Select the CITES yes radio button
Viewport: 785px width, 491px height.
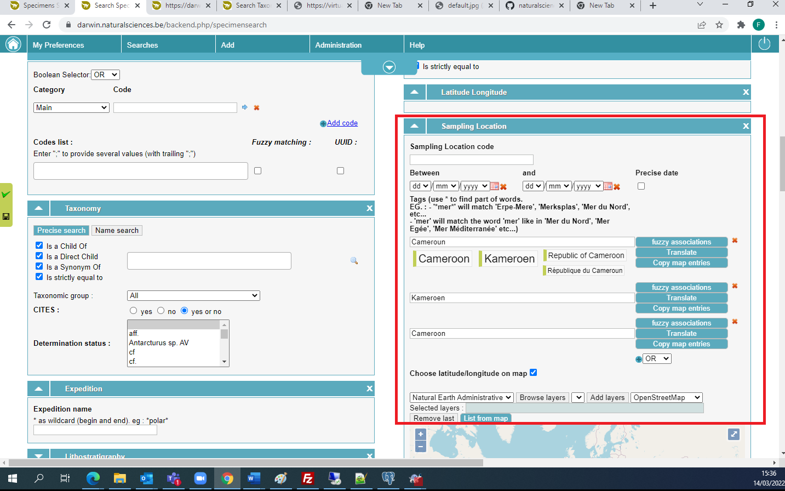click(x=133, y=311)
